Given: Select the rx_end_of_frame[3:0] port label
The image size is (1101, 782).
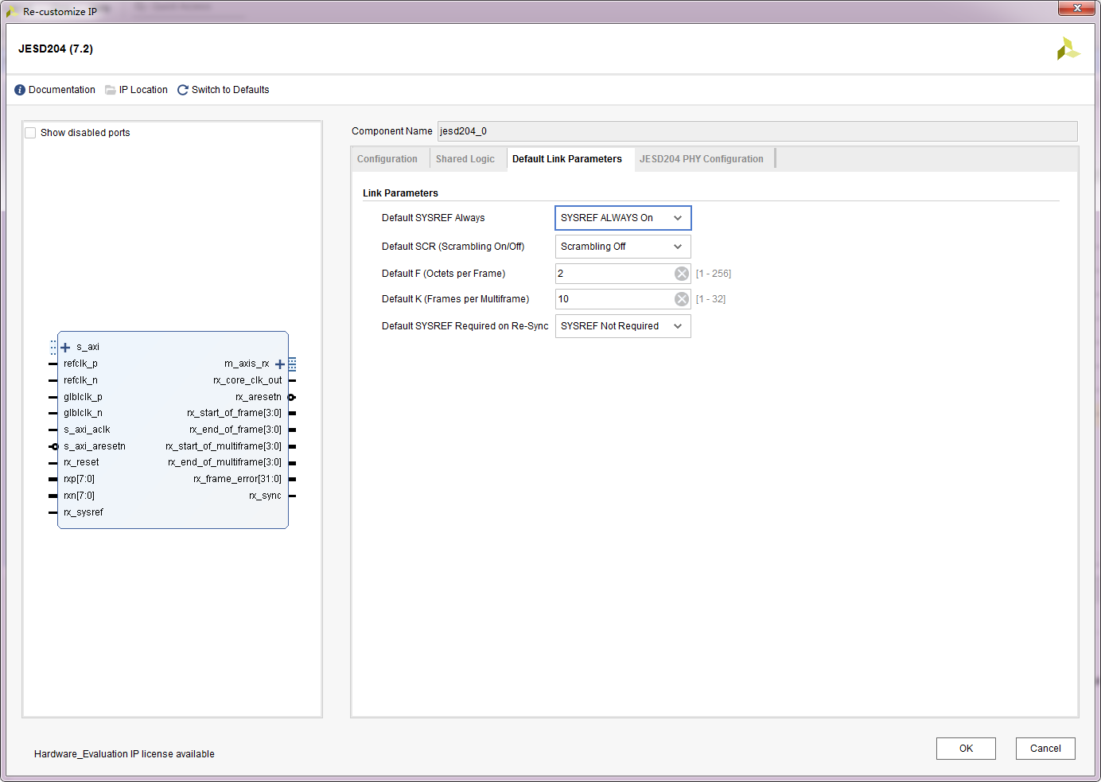Looking at the screenshot, I should [x=235, y=430].
